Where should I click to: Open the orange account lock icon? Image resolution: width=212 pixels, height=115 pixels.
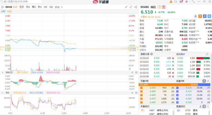click(171, 2)
